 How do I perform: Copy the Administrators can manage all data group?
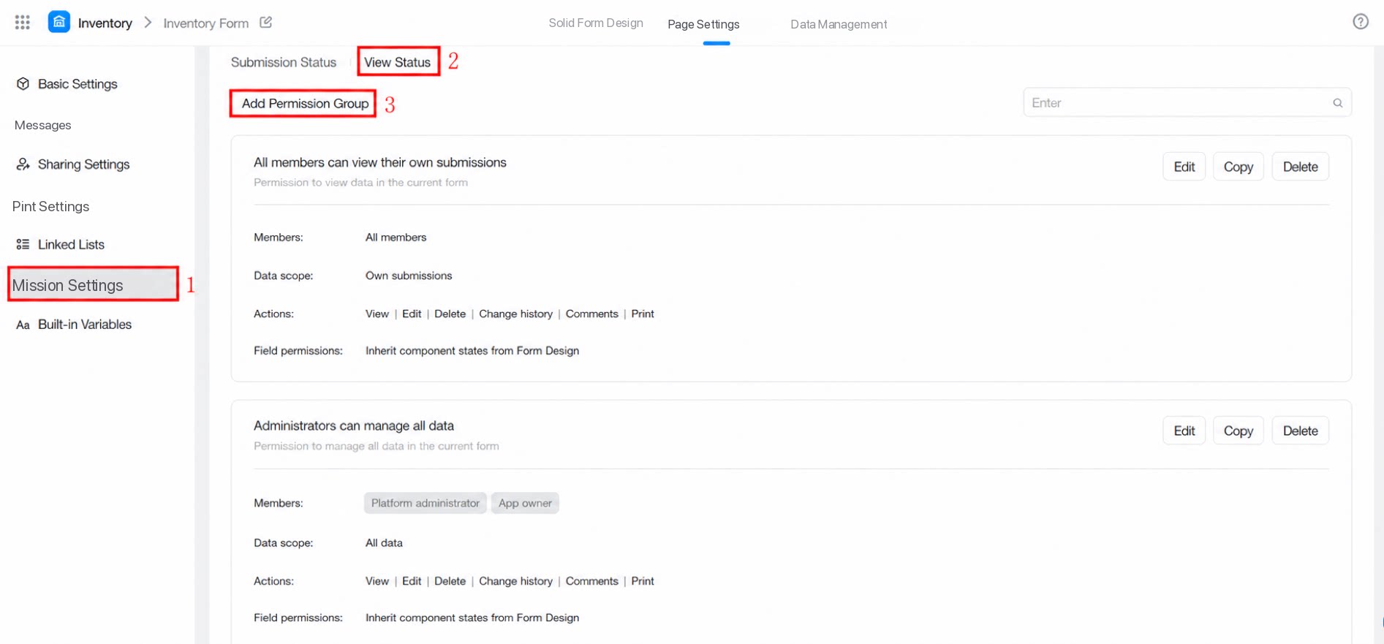coord(1238,431)
